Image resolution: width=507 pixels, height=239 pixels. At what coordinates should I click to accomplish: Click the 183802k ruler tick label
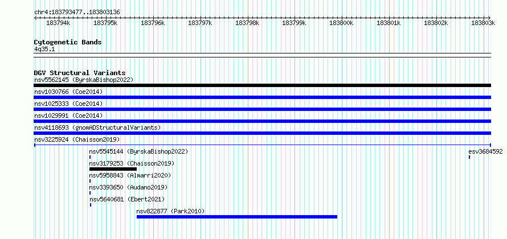[x=436, y=23]
